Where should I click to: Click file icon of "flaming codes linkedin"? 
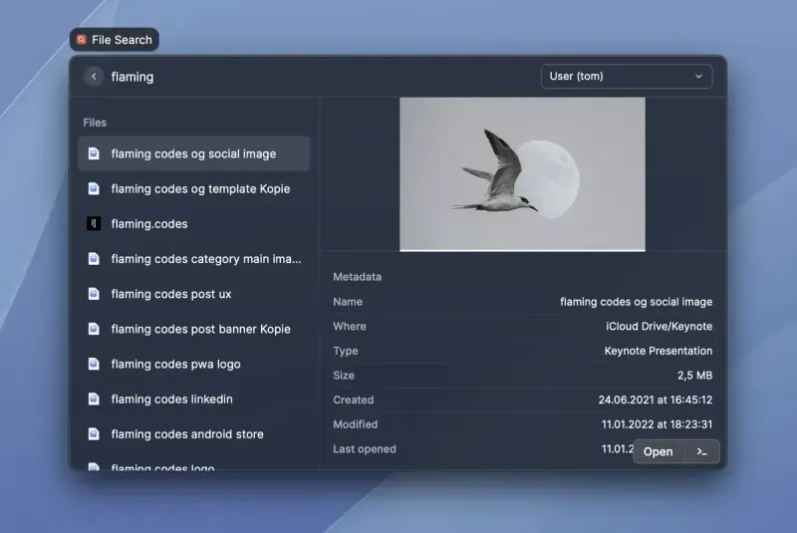pos(94,399)
